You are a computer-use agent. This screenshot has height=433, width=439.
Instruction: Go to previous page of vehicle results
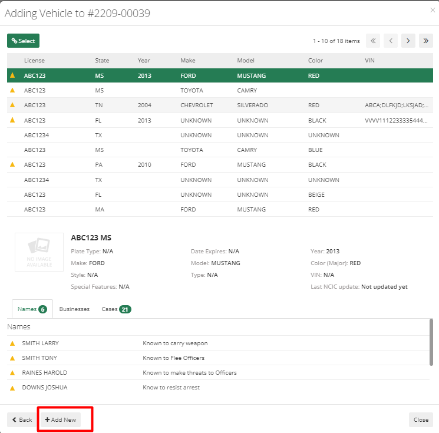point(391,41)
